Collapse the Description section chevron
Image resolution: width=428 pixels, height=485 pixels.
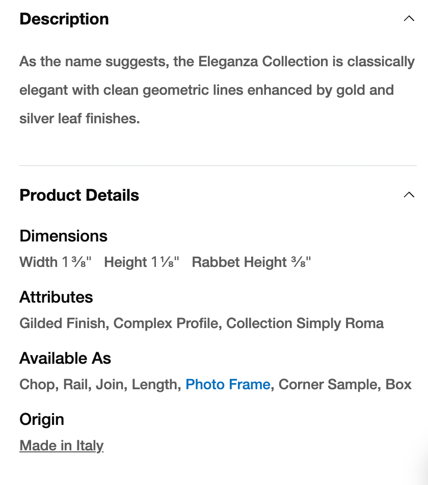(409, 19)
